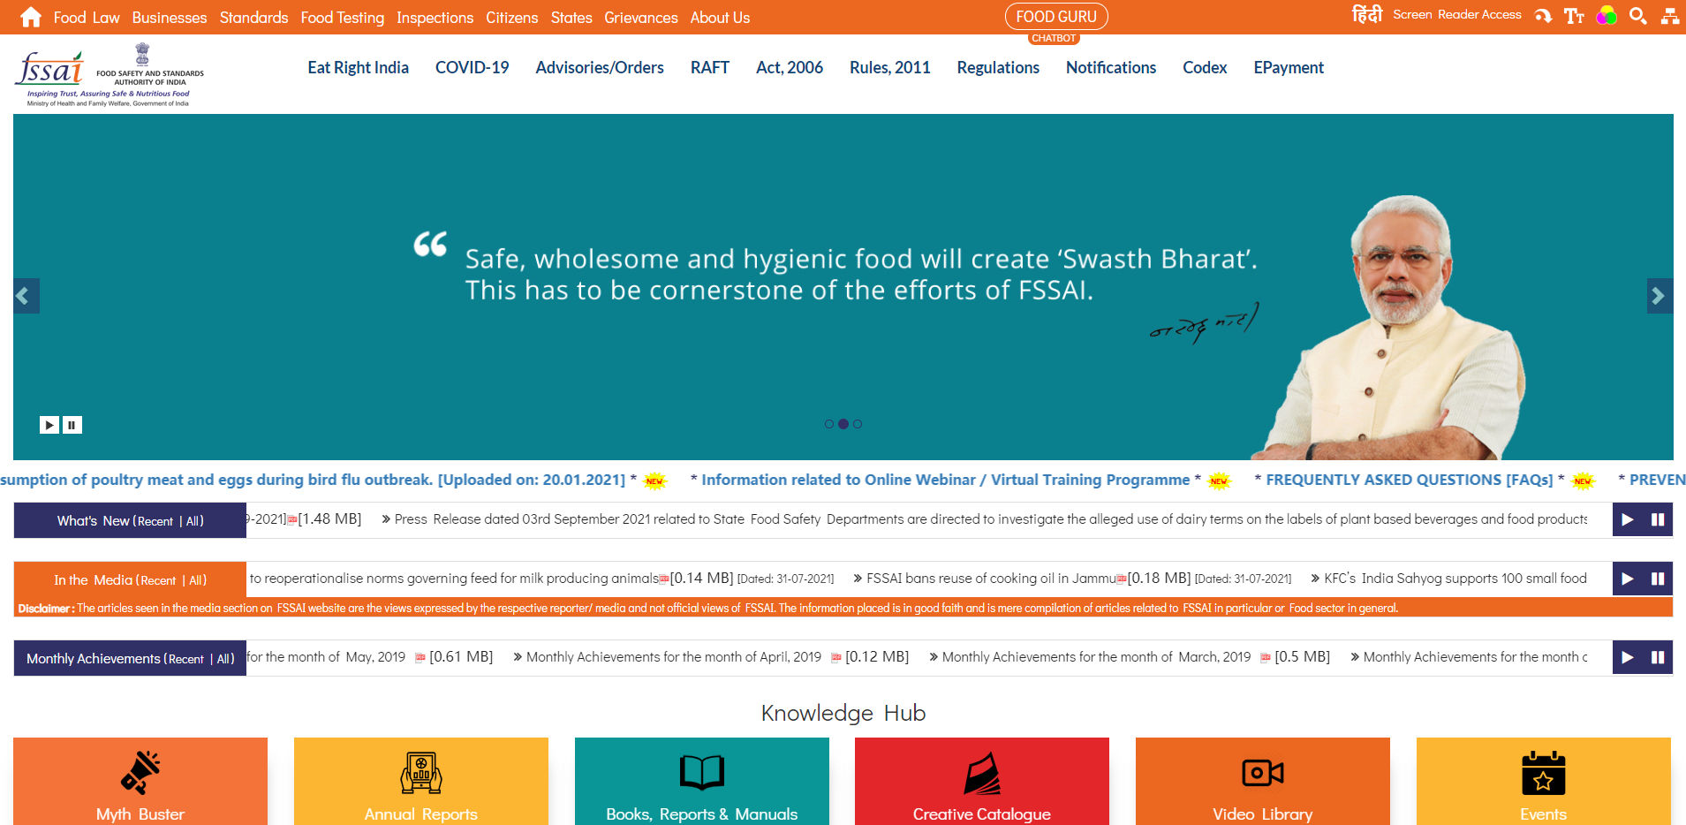The image size is (1686, 825).
Task: Open the Events calendar icon
Action: pyautogui.click(x=1544, y=773)
